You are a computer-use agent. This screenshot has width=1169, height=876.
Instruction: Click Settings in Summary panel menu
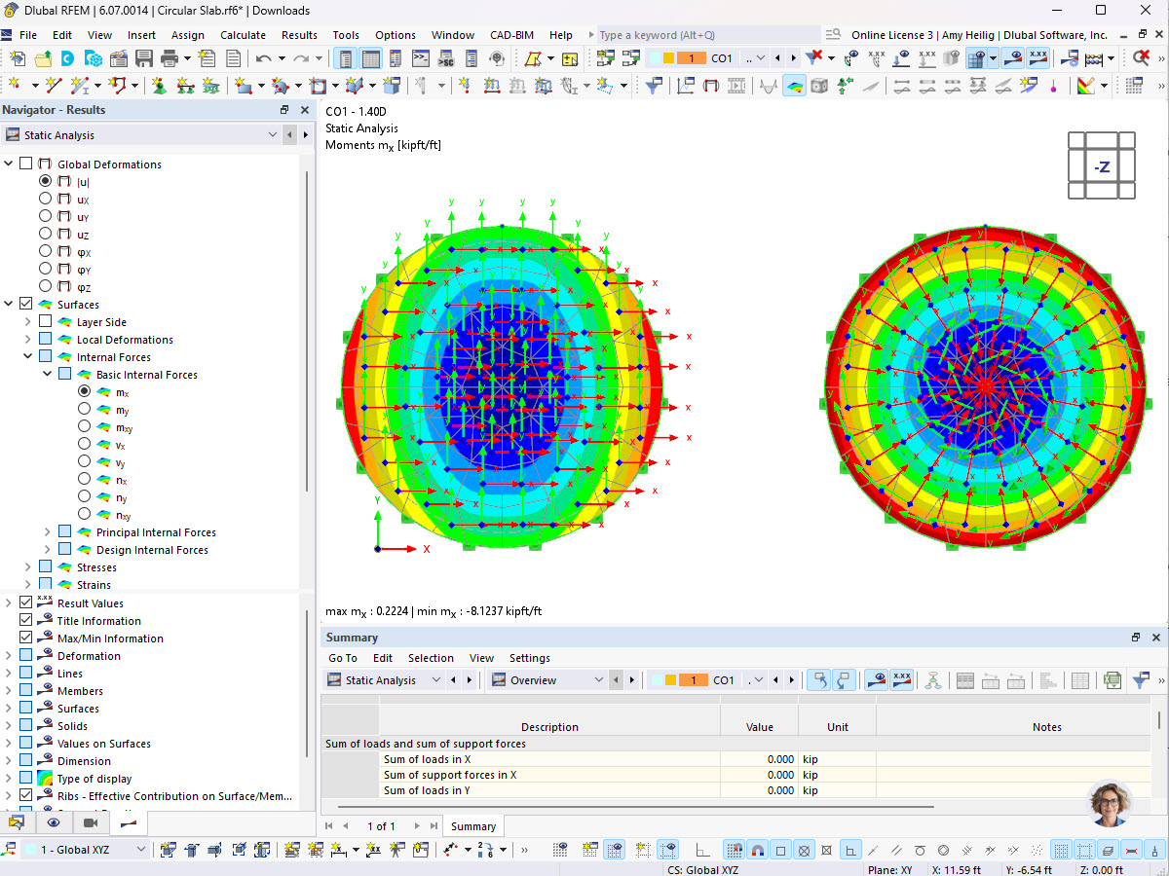point(530,658)
